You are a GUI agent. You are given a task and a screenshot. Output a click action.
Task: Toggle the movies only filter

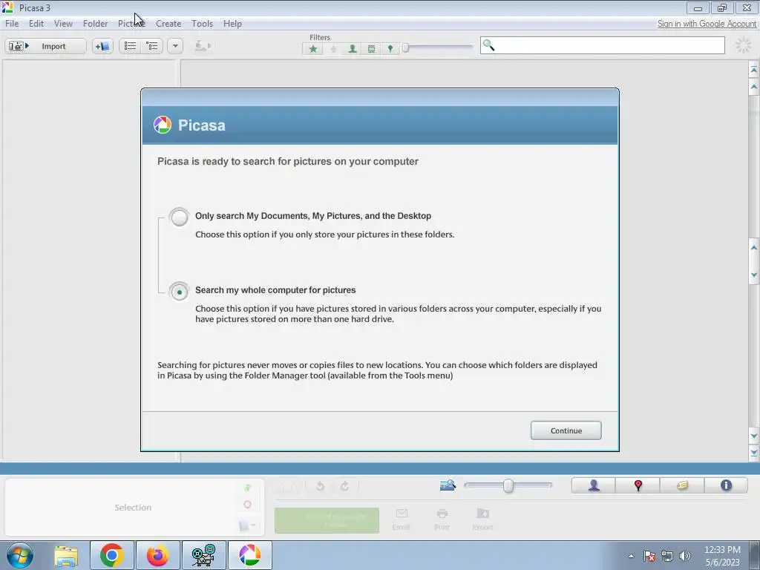pyautogui.click(x=371, y=48)
